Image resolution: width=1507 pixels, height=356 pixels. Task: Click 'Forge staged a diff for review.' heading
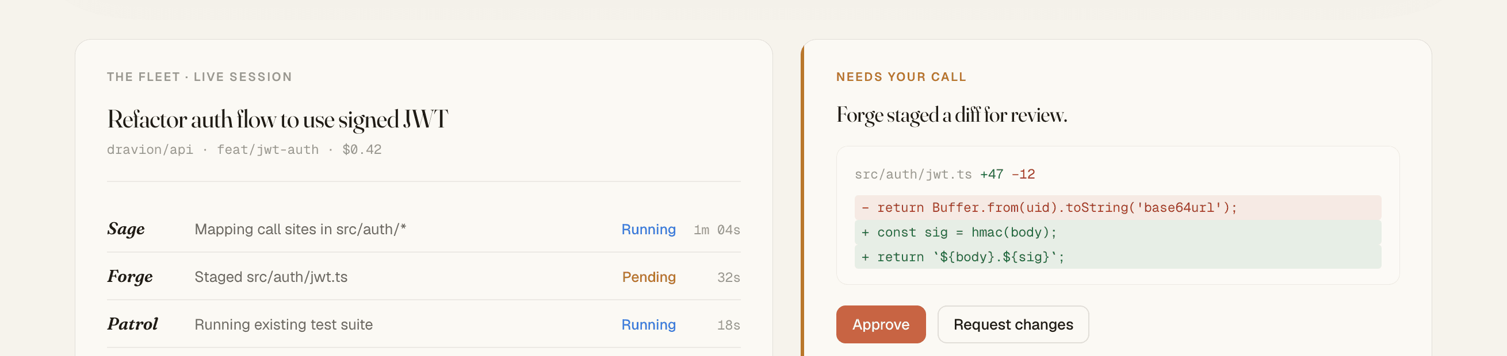(x=952, y=115)
